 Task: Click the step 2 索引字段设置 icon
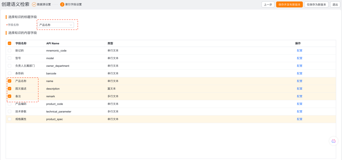coord(62,5)
